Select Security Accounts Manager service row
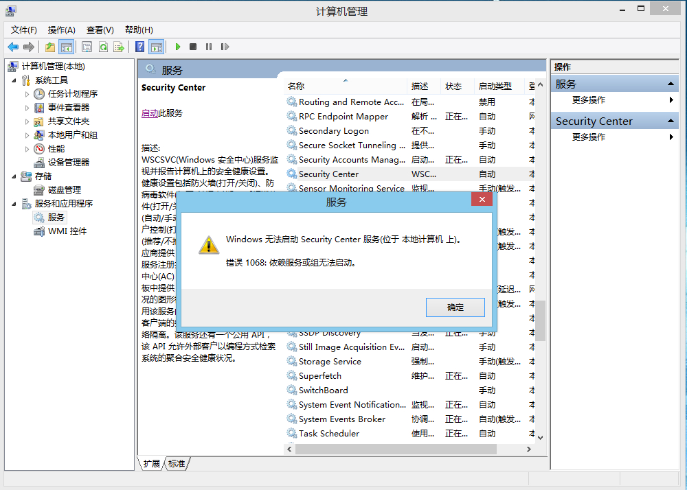Screen dimensions: 687x490 coord(409,160)
